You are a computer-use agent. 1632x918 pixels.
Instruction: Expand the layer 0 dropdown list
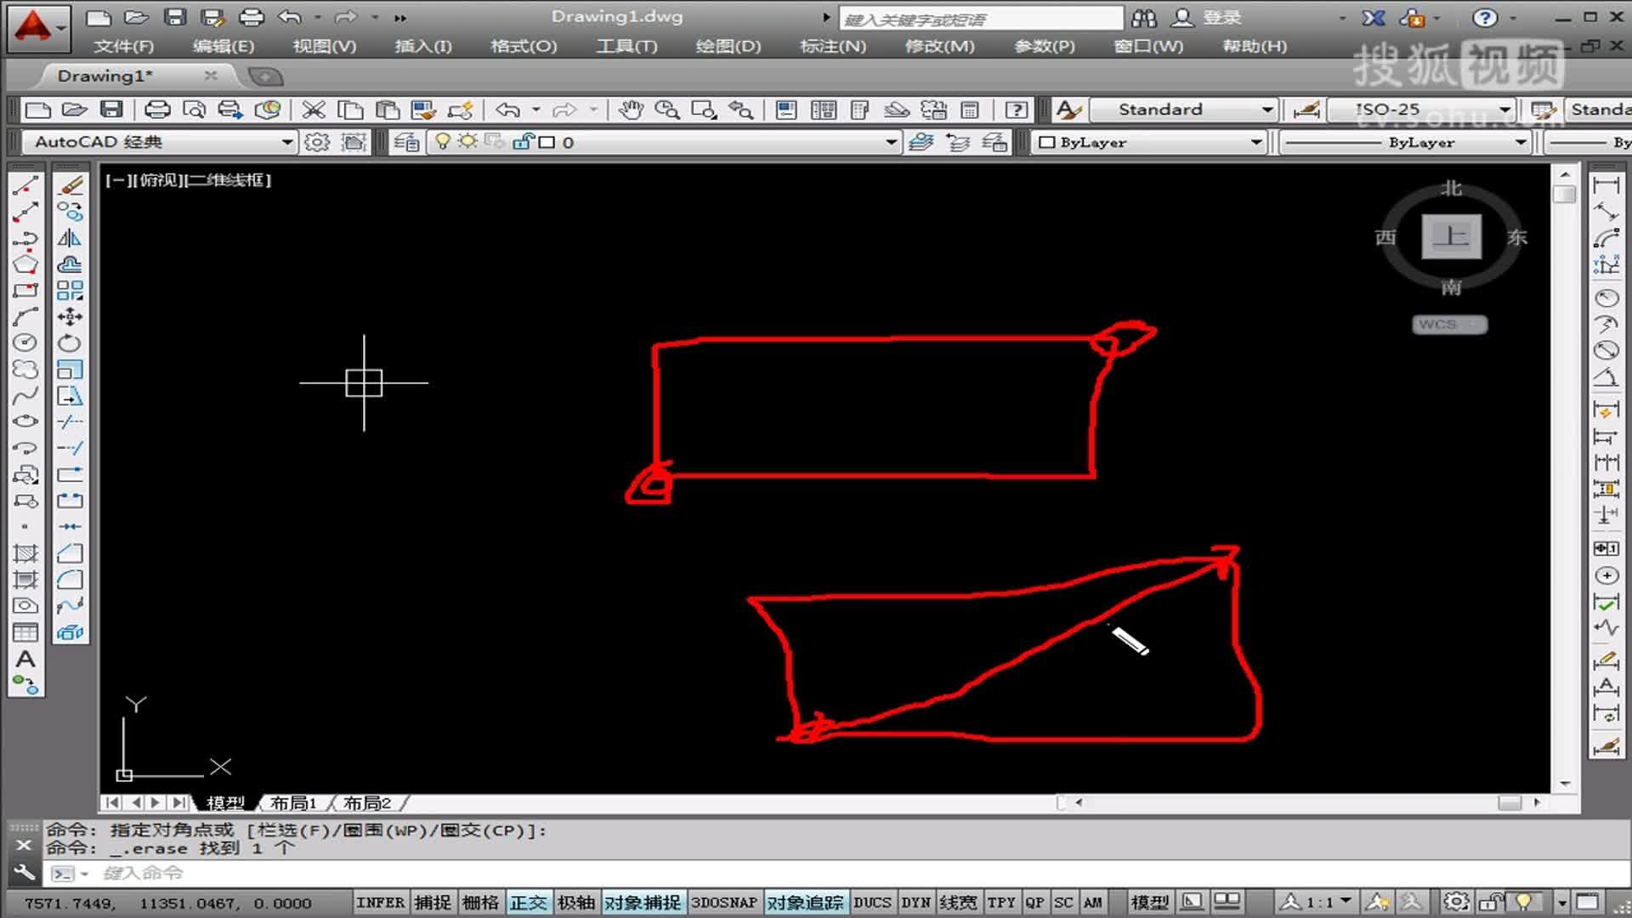click(890, 142)
